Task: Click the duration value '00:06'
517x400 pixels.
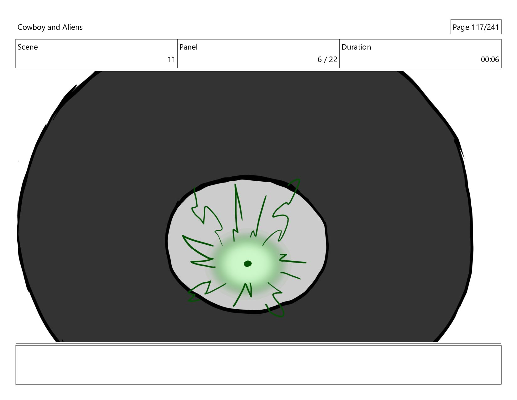Action: click(490, 60)
